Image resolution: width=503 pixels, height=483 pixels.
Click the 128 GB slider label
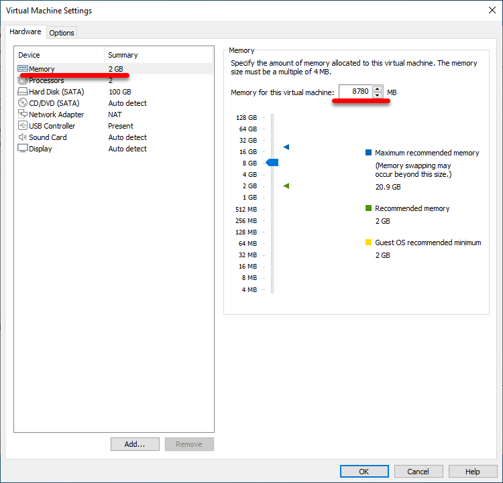(x=246, y=118)
